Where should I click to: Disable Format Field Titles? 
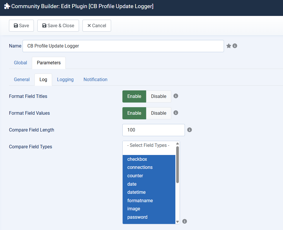coord(159,96)
